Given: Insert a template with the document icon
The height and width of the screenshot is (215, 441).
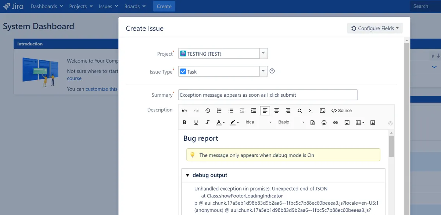Looking at the screenshot, I should pyautogui.click(x=312, y=122).
